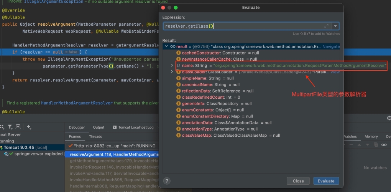Expand the name String field

click(x=172, y=66)
